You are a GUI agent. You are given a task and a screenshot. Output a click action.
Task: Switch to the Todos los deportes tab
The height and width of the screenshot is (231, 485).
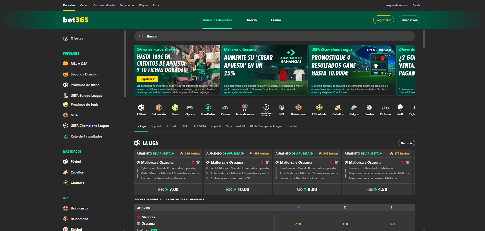(217, 20)
